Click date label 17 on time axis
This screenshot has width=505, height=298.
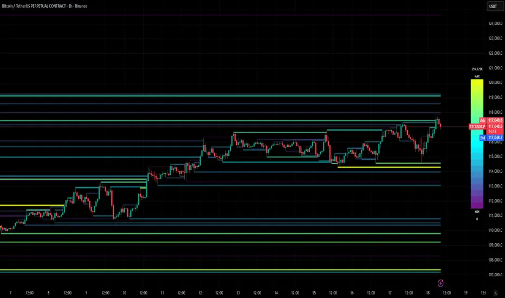click(390, 293)
